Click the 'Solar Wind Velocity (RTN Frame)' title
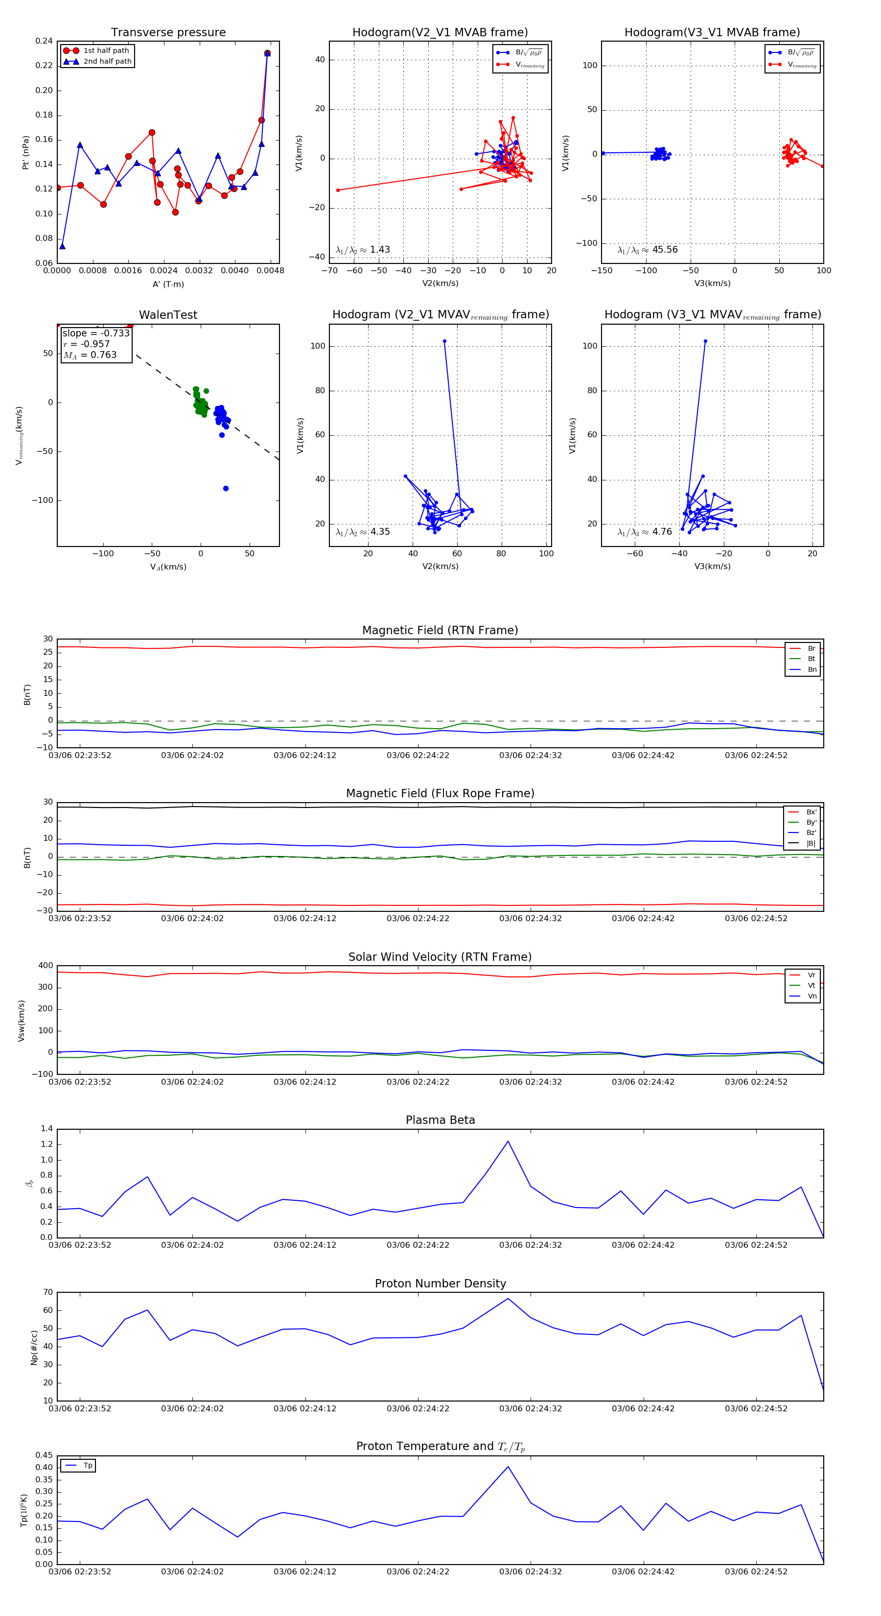This screenshot has height=1616, width=881. 440,957
